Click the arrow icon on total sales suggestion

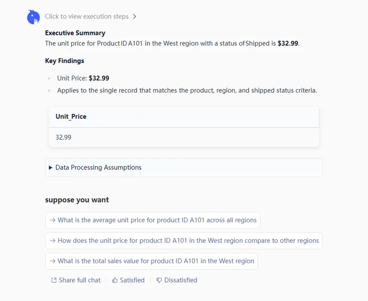[53, 261]
